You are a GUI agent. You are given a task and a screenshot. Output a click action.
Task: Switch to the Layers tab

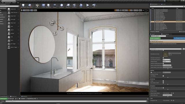163,4
